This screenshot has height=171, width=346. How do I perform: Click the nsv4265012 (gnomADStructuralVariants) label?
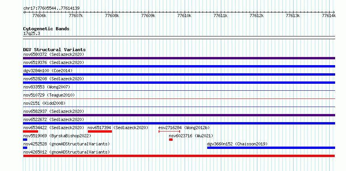(x=66, y=152)
